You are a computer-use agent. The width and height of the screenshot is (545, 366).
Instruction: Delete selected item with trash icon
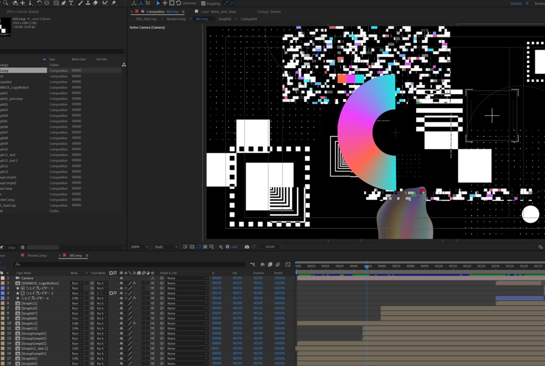point(22,247)
